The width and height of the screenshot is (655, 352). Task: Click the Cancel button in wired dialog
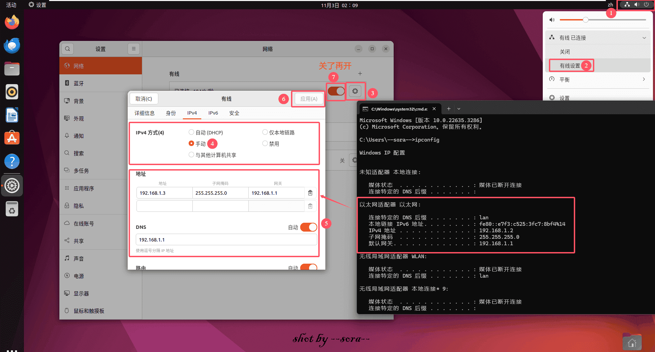pos(144,99)
